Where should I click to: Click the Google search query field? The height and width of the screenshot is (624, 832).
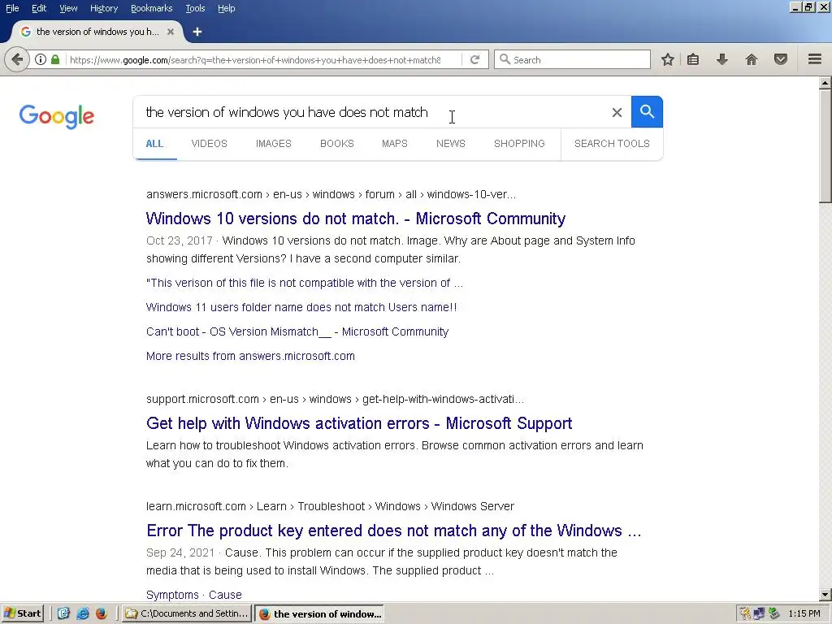point(371,112)
